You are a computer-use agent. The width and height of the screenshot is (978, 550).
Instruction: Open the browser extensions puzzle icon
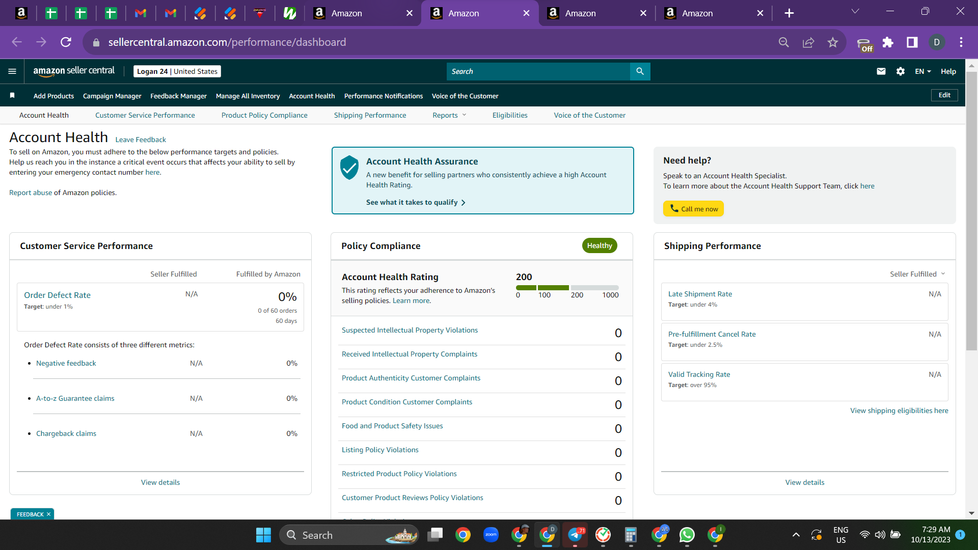888,42
